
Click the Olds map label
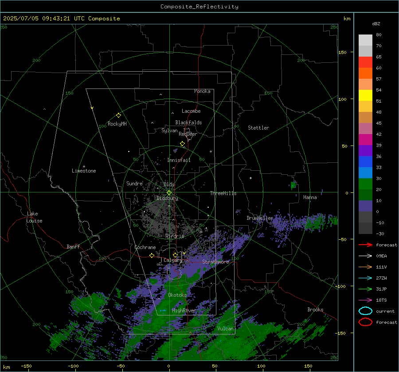coord(169,184)
